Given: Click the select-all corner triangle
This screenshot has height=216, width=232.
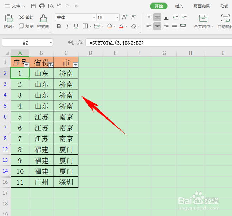Looking at the screenshot, I should pos(7,53).
